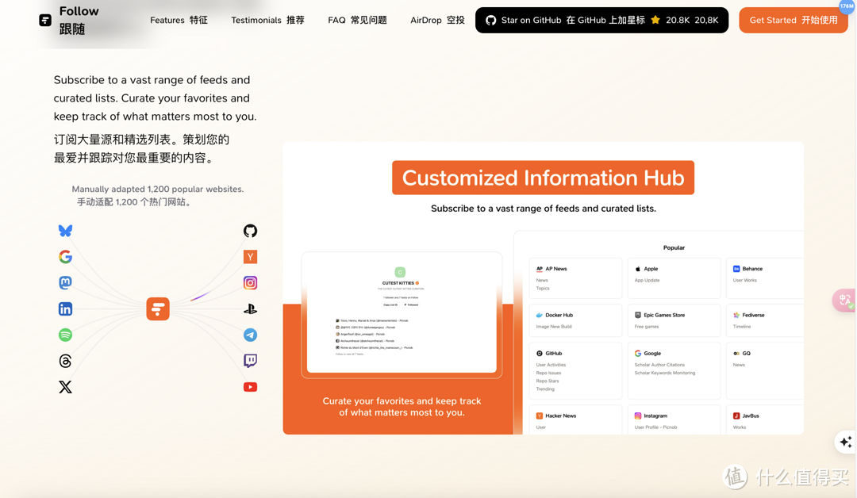Image resolution: width=857 pixels, height=498 pixels.
Task: Click the PlayStation icon
Action: (x=250, y=309)
